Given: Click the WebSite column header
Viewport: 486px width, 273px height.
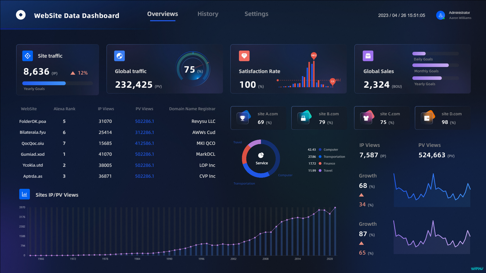Looking at the screenshot, I should [x=29, y=109].
